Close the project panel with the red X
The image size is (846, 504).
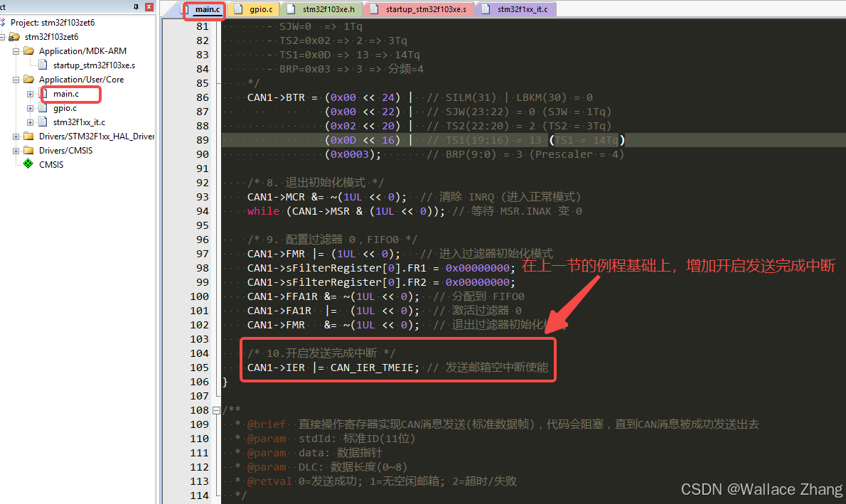[149, 7]
